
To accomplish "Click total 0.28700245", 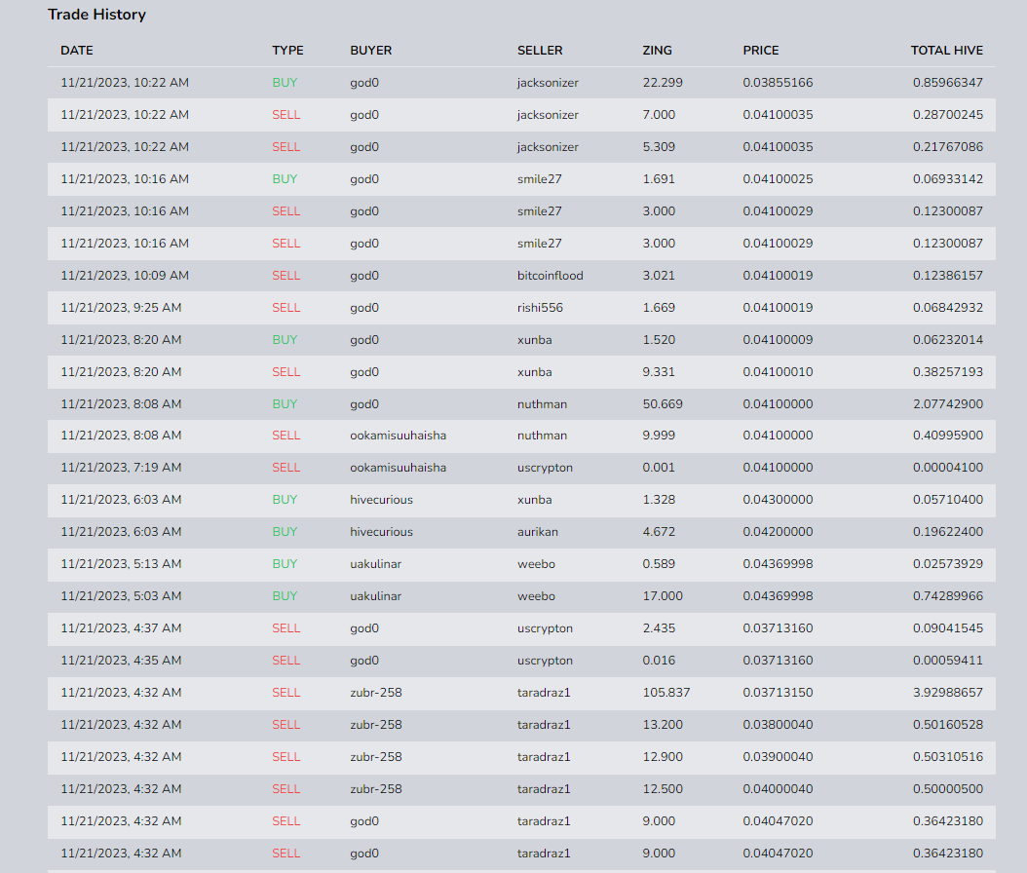I will tap(948, 115).
